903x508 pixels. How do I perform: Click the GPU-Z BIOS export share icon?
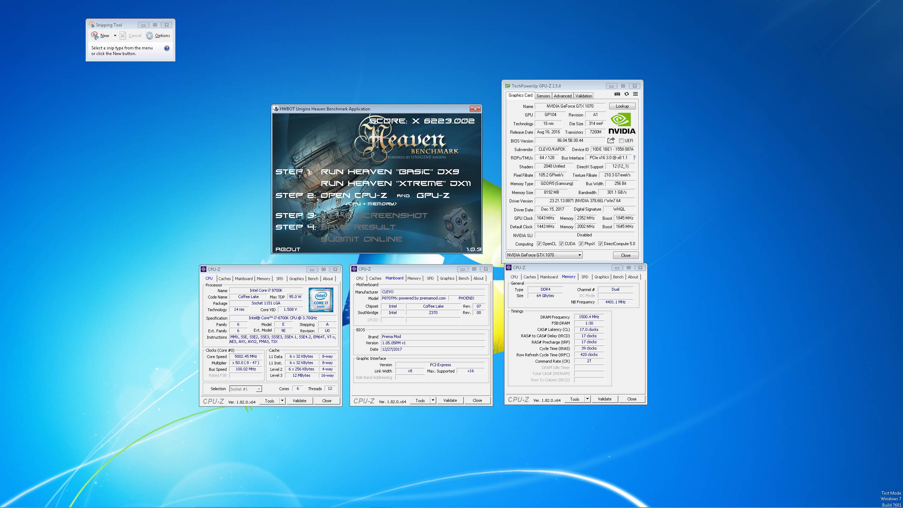tap(611, 140)
